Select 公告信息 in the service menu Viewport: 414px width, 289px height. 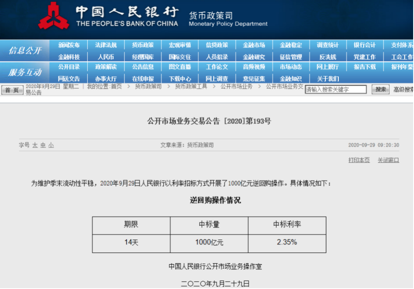(x=143, y=67)
